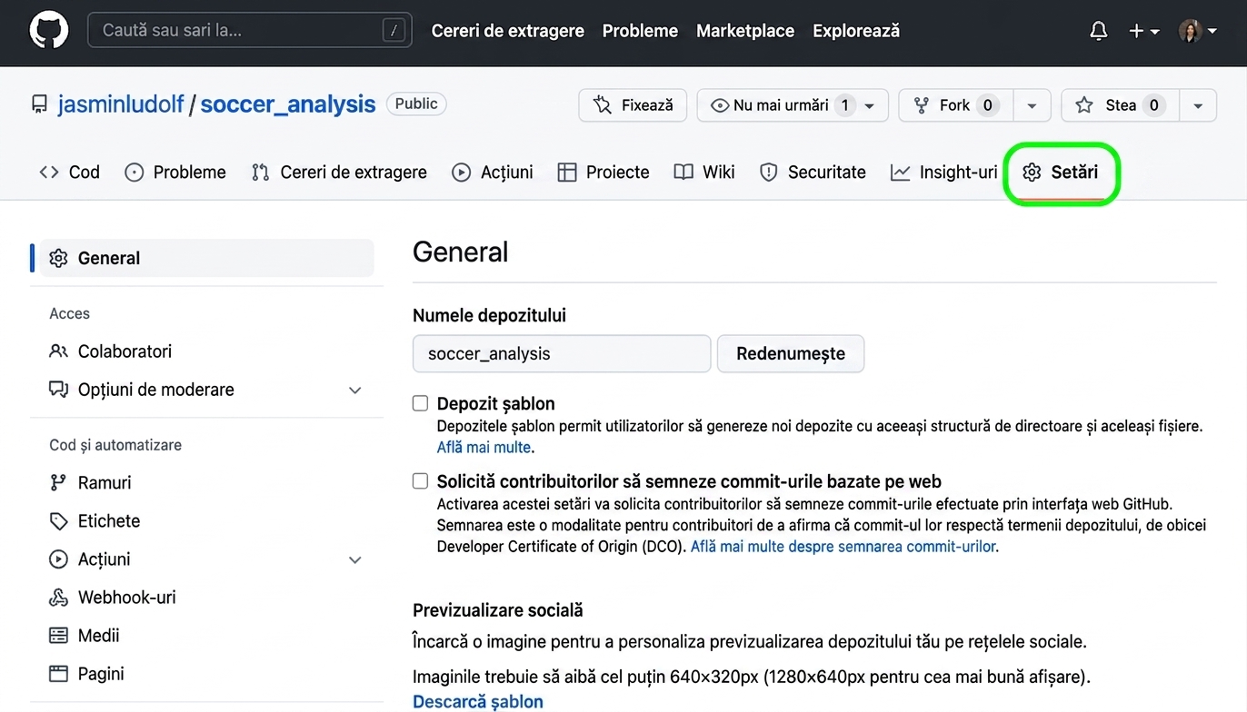Switch to the Insight-uri tab

944,172
